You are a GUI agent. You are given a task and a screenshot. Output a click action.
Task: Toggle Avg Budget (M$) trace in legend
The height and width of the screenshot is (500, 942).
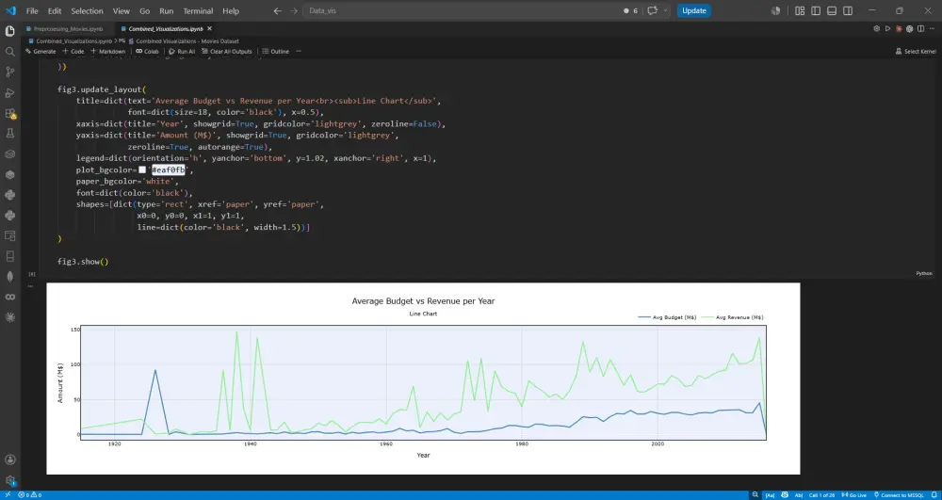[667, 317]
